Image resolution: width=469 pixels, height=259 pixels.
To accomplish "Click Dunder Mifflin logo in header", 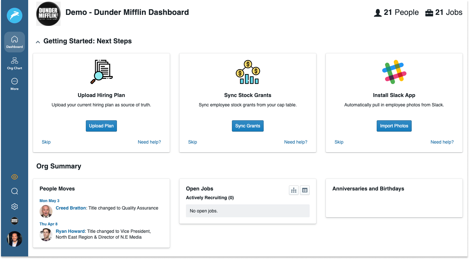I will 48,14.
